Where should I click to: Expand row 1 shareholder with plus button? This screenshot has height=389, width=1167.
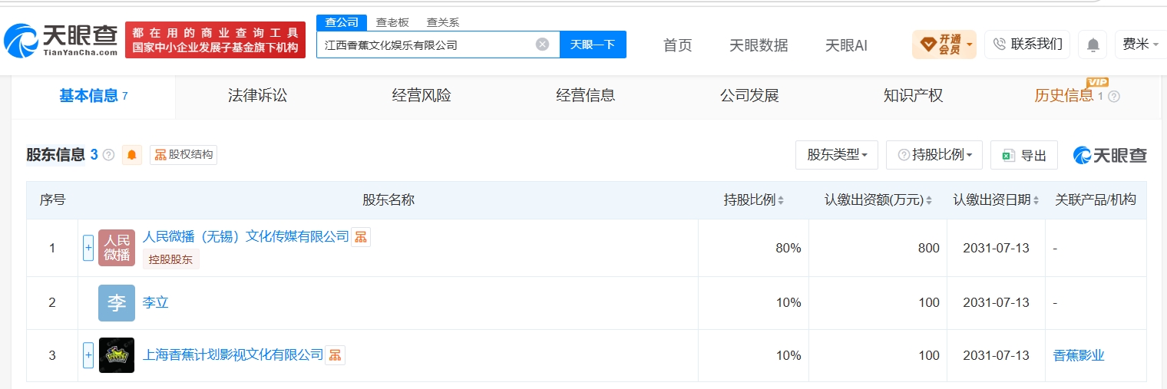(88, 248)
